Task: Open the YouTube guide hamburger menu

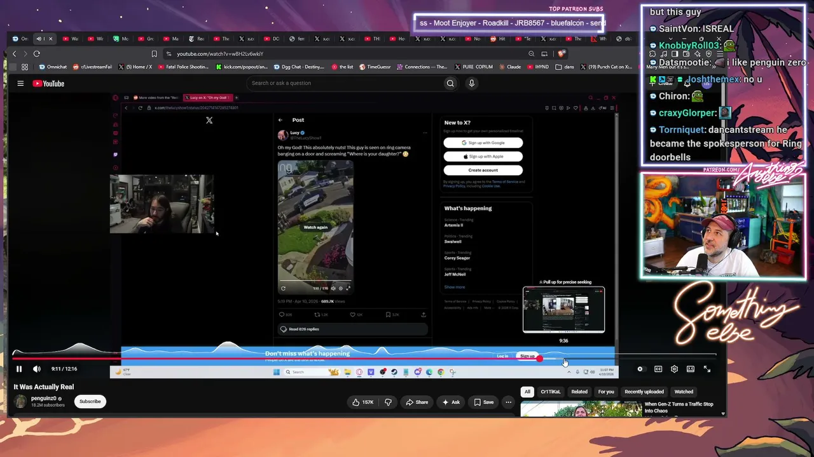Action: [20, 83]
